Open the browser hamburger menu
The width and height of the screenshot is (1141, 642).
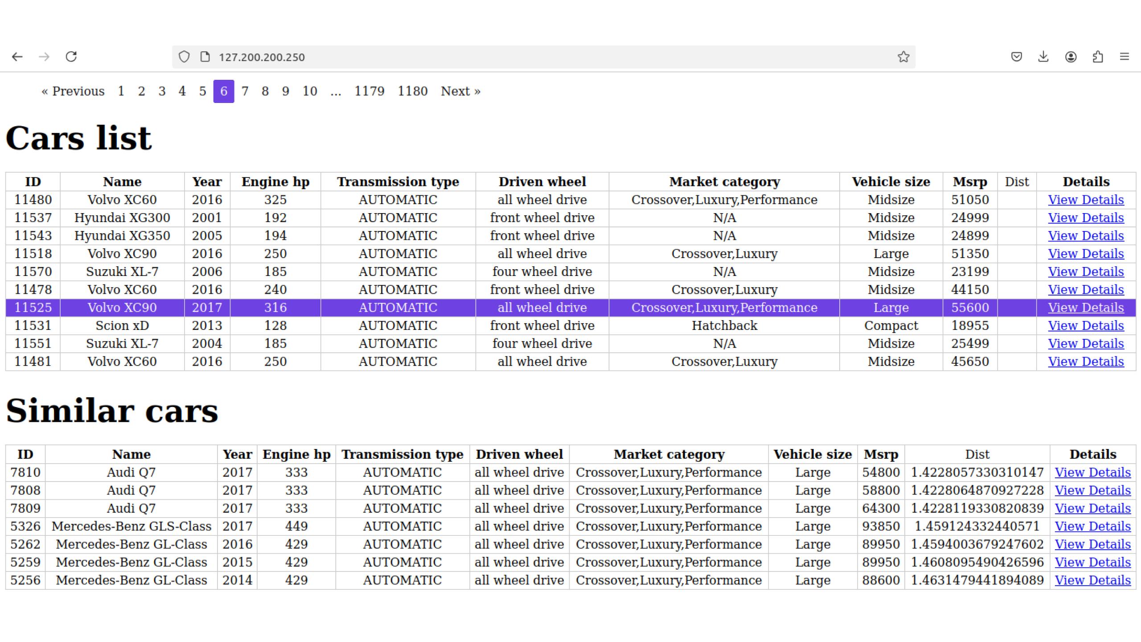click(x=1125, y=57)
